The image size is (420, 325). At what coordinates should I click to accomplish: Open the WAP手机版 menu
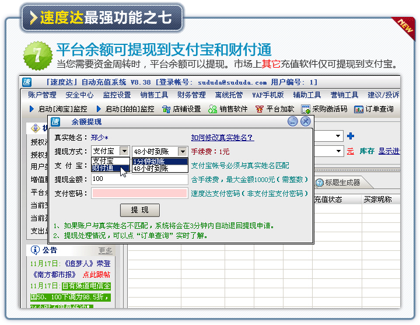point(268,95)
